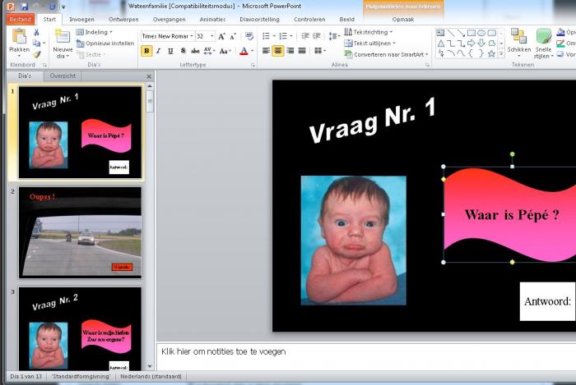
Task: Expand the shapes gallery with the More arrow
Action: 501,54
